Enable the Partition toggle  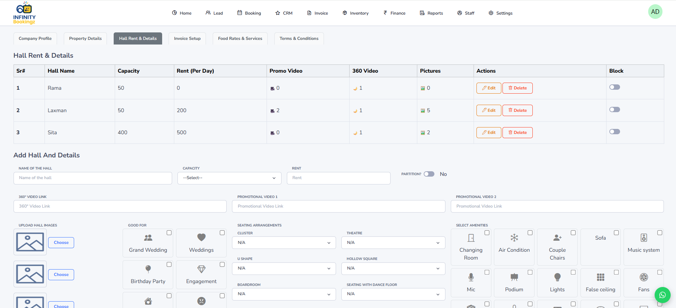point(429,174)
